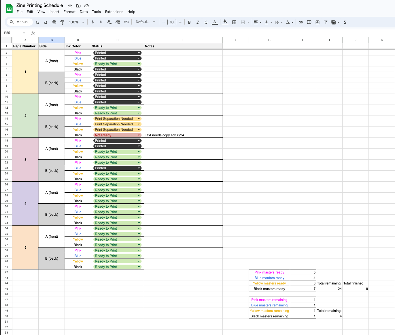The image size is (395, 335).
Task: Toggle italic formatting
Action: pyautogui.click(x=198, y=22)
